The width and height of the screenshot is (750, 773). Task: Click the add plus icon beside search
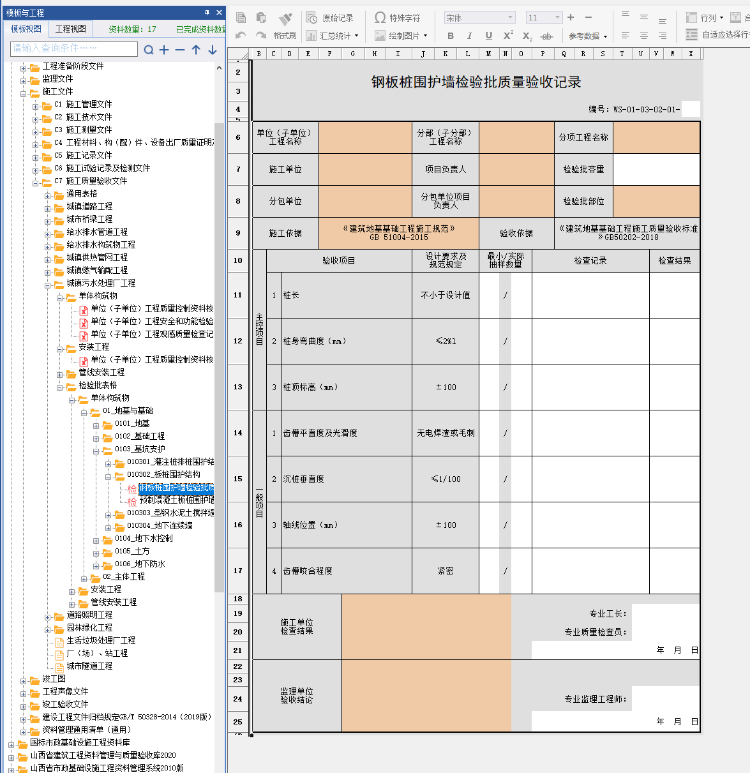point(164,49)
